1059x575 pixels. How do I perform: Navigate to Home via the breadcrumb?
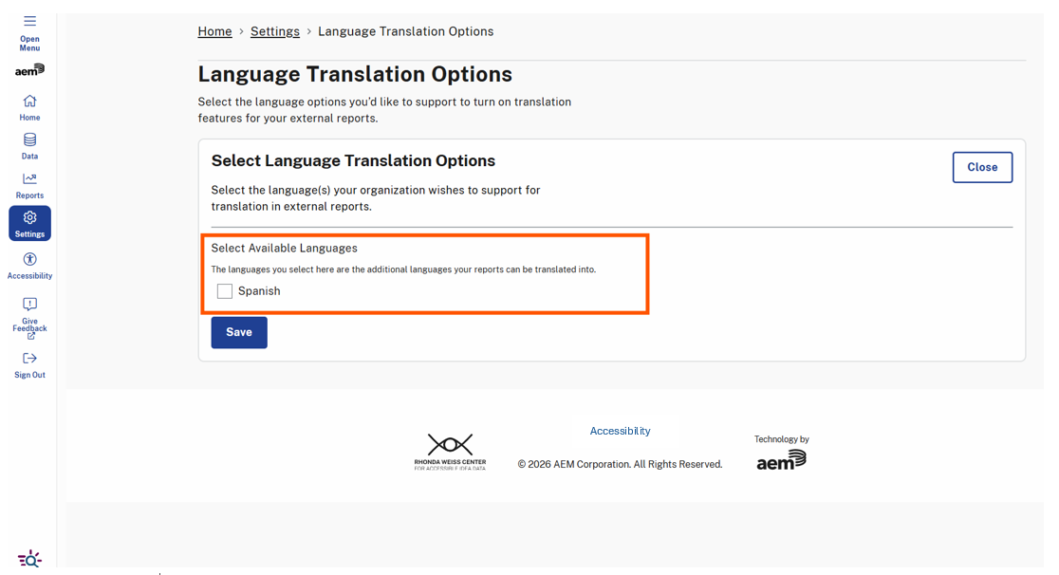coord(214,31)
